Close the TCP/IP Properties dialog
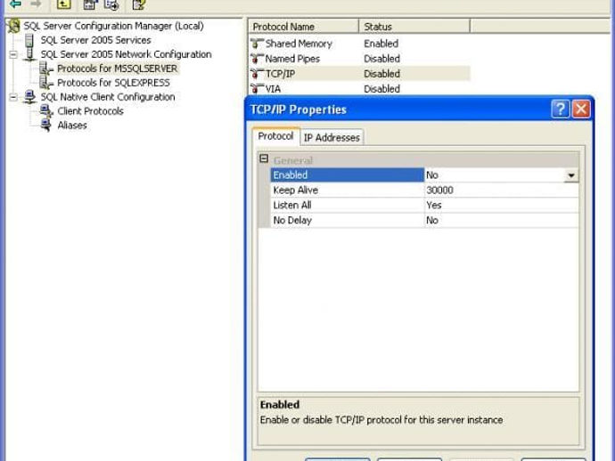 (x=581, y=109)
